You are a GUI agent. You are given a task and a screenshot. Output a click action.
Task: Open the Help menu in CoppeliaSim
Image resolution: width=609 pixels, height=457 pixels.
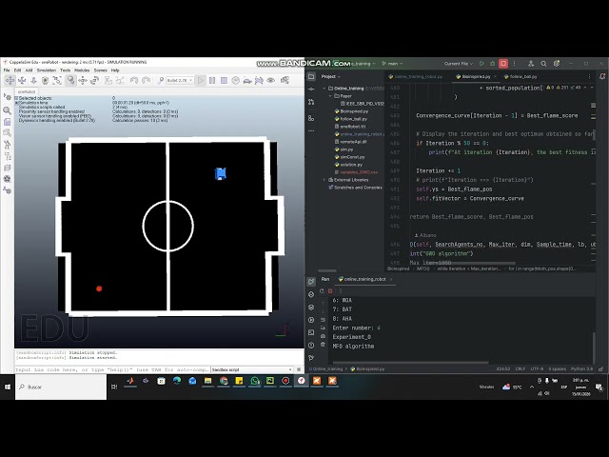click(115, 70)
